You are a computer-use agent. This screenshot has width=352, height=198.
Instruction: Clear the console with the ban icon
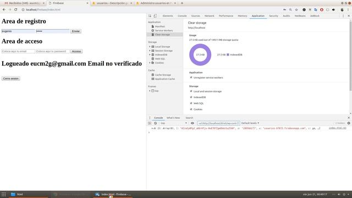coord(155,123)
